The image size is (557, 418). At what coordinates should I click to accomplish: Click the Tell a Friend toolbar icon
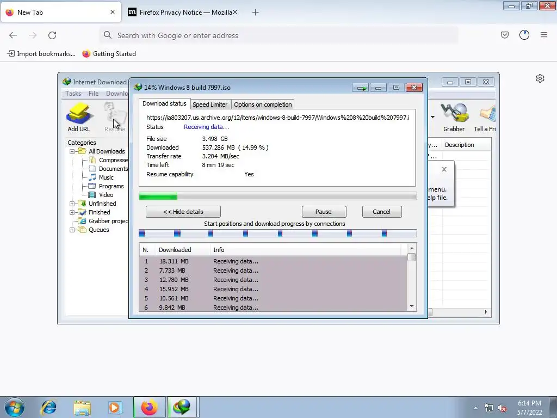pyautogui.click(x=485, y=118)
